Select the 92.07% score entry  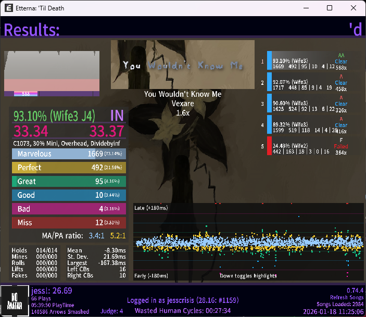(302, 82)
